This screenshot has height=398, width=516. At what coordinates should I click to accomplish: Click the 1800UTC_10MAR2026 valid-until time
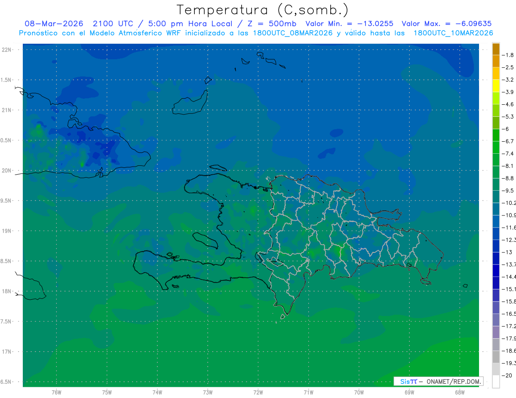point(453,33)
